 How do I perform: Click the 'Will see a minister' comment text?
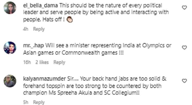pos(97,49)
